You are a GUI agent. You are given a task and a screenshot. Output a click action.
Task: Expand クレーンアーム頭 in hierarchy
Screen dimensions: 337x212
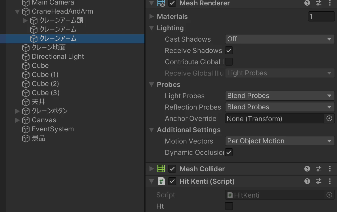click(25, 21)
